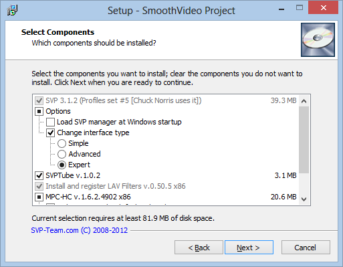Viewport: 343px width, 267px height.
Task: Click the setup installer icon in title bar
Action: (x=12, y=10)
